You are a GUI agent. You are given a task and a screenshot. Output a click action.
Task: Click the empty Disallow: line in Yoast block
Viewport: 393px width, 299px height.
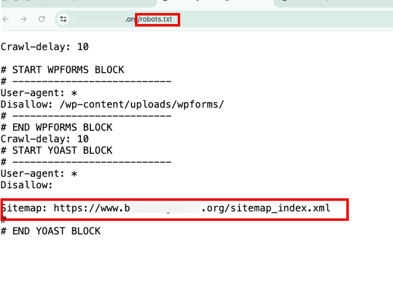(x=26, y=185)
